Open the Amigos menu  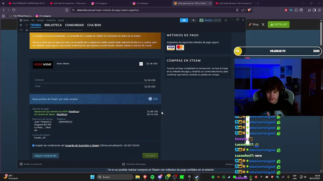pyautogui.click(x=40, y=20)
